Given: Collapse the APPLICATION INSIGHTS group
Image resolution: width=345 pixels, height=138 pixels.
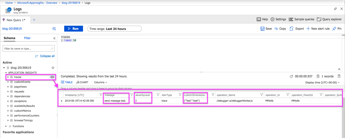Looking at the screenshot, I should point(6,72).
